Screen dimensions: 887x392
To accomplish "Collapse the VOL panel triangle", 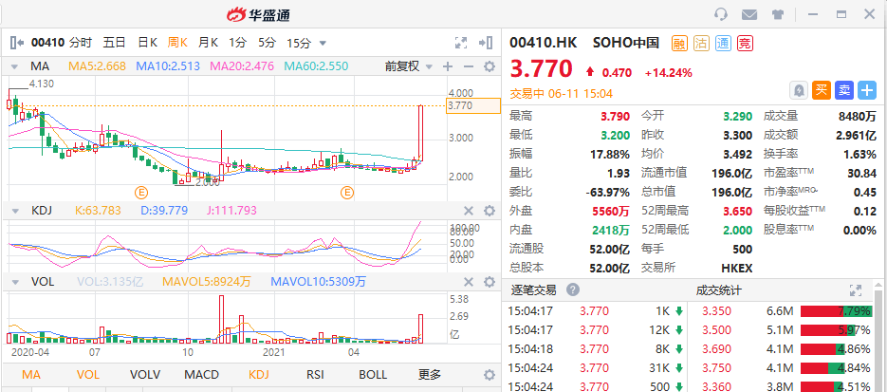I will click(x=15, y=282).
